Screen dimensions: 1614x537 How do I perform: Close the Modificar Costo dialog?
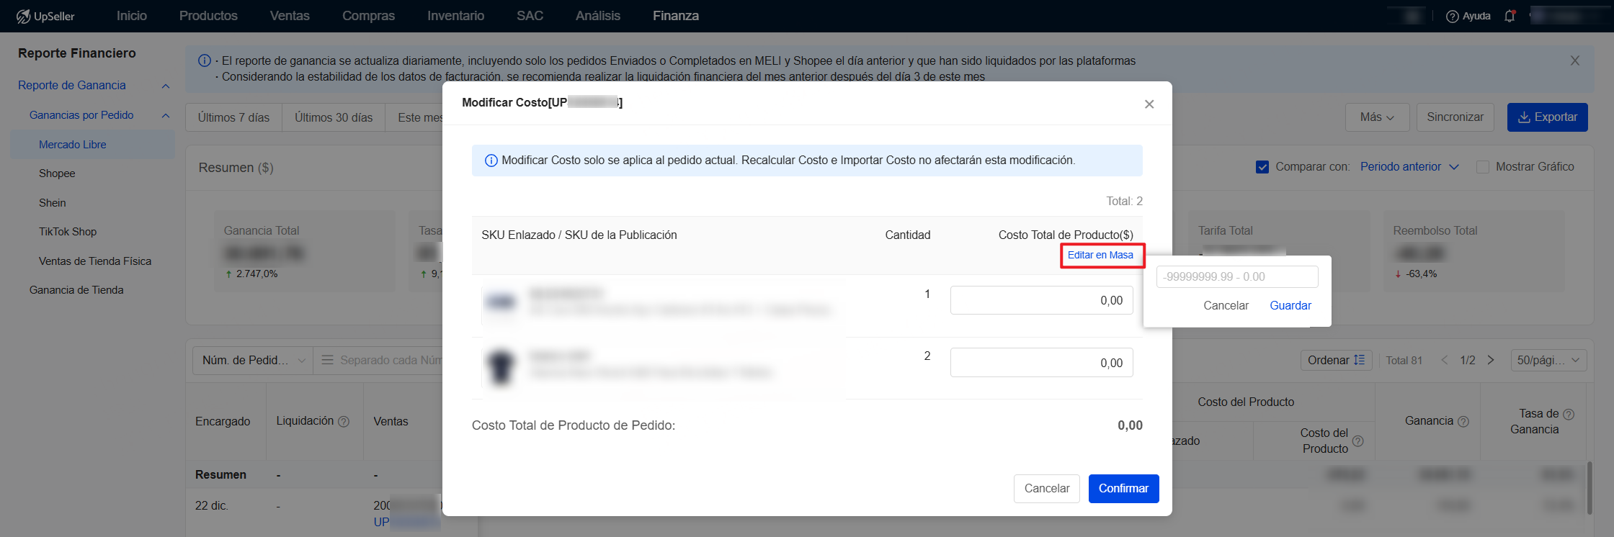click(1149, 104)
